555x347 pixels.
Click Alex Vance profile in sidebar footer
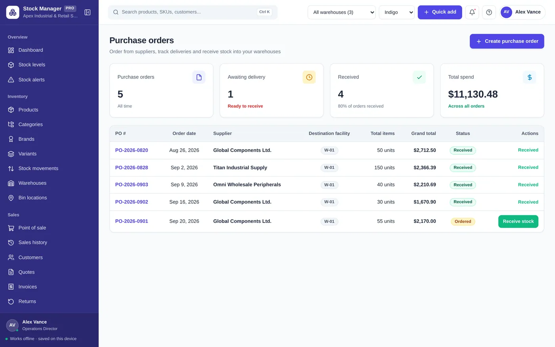tap(49, 325)
